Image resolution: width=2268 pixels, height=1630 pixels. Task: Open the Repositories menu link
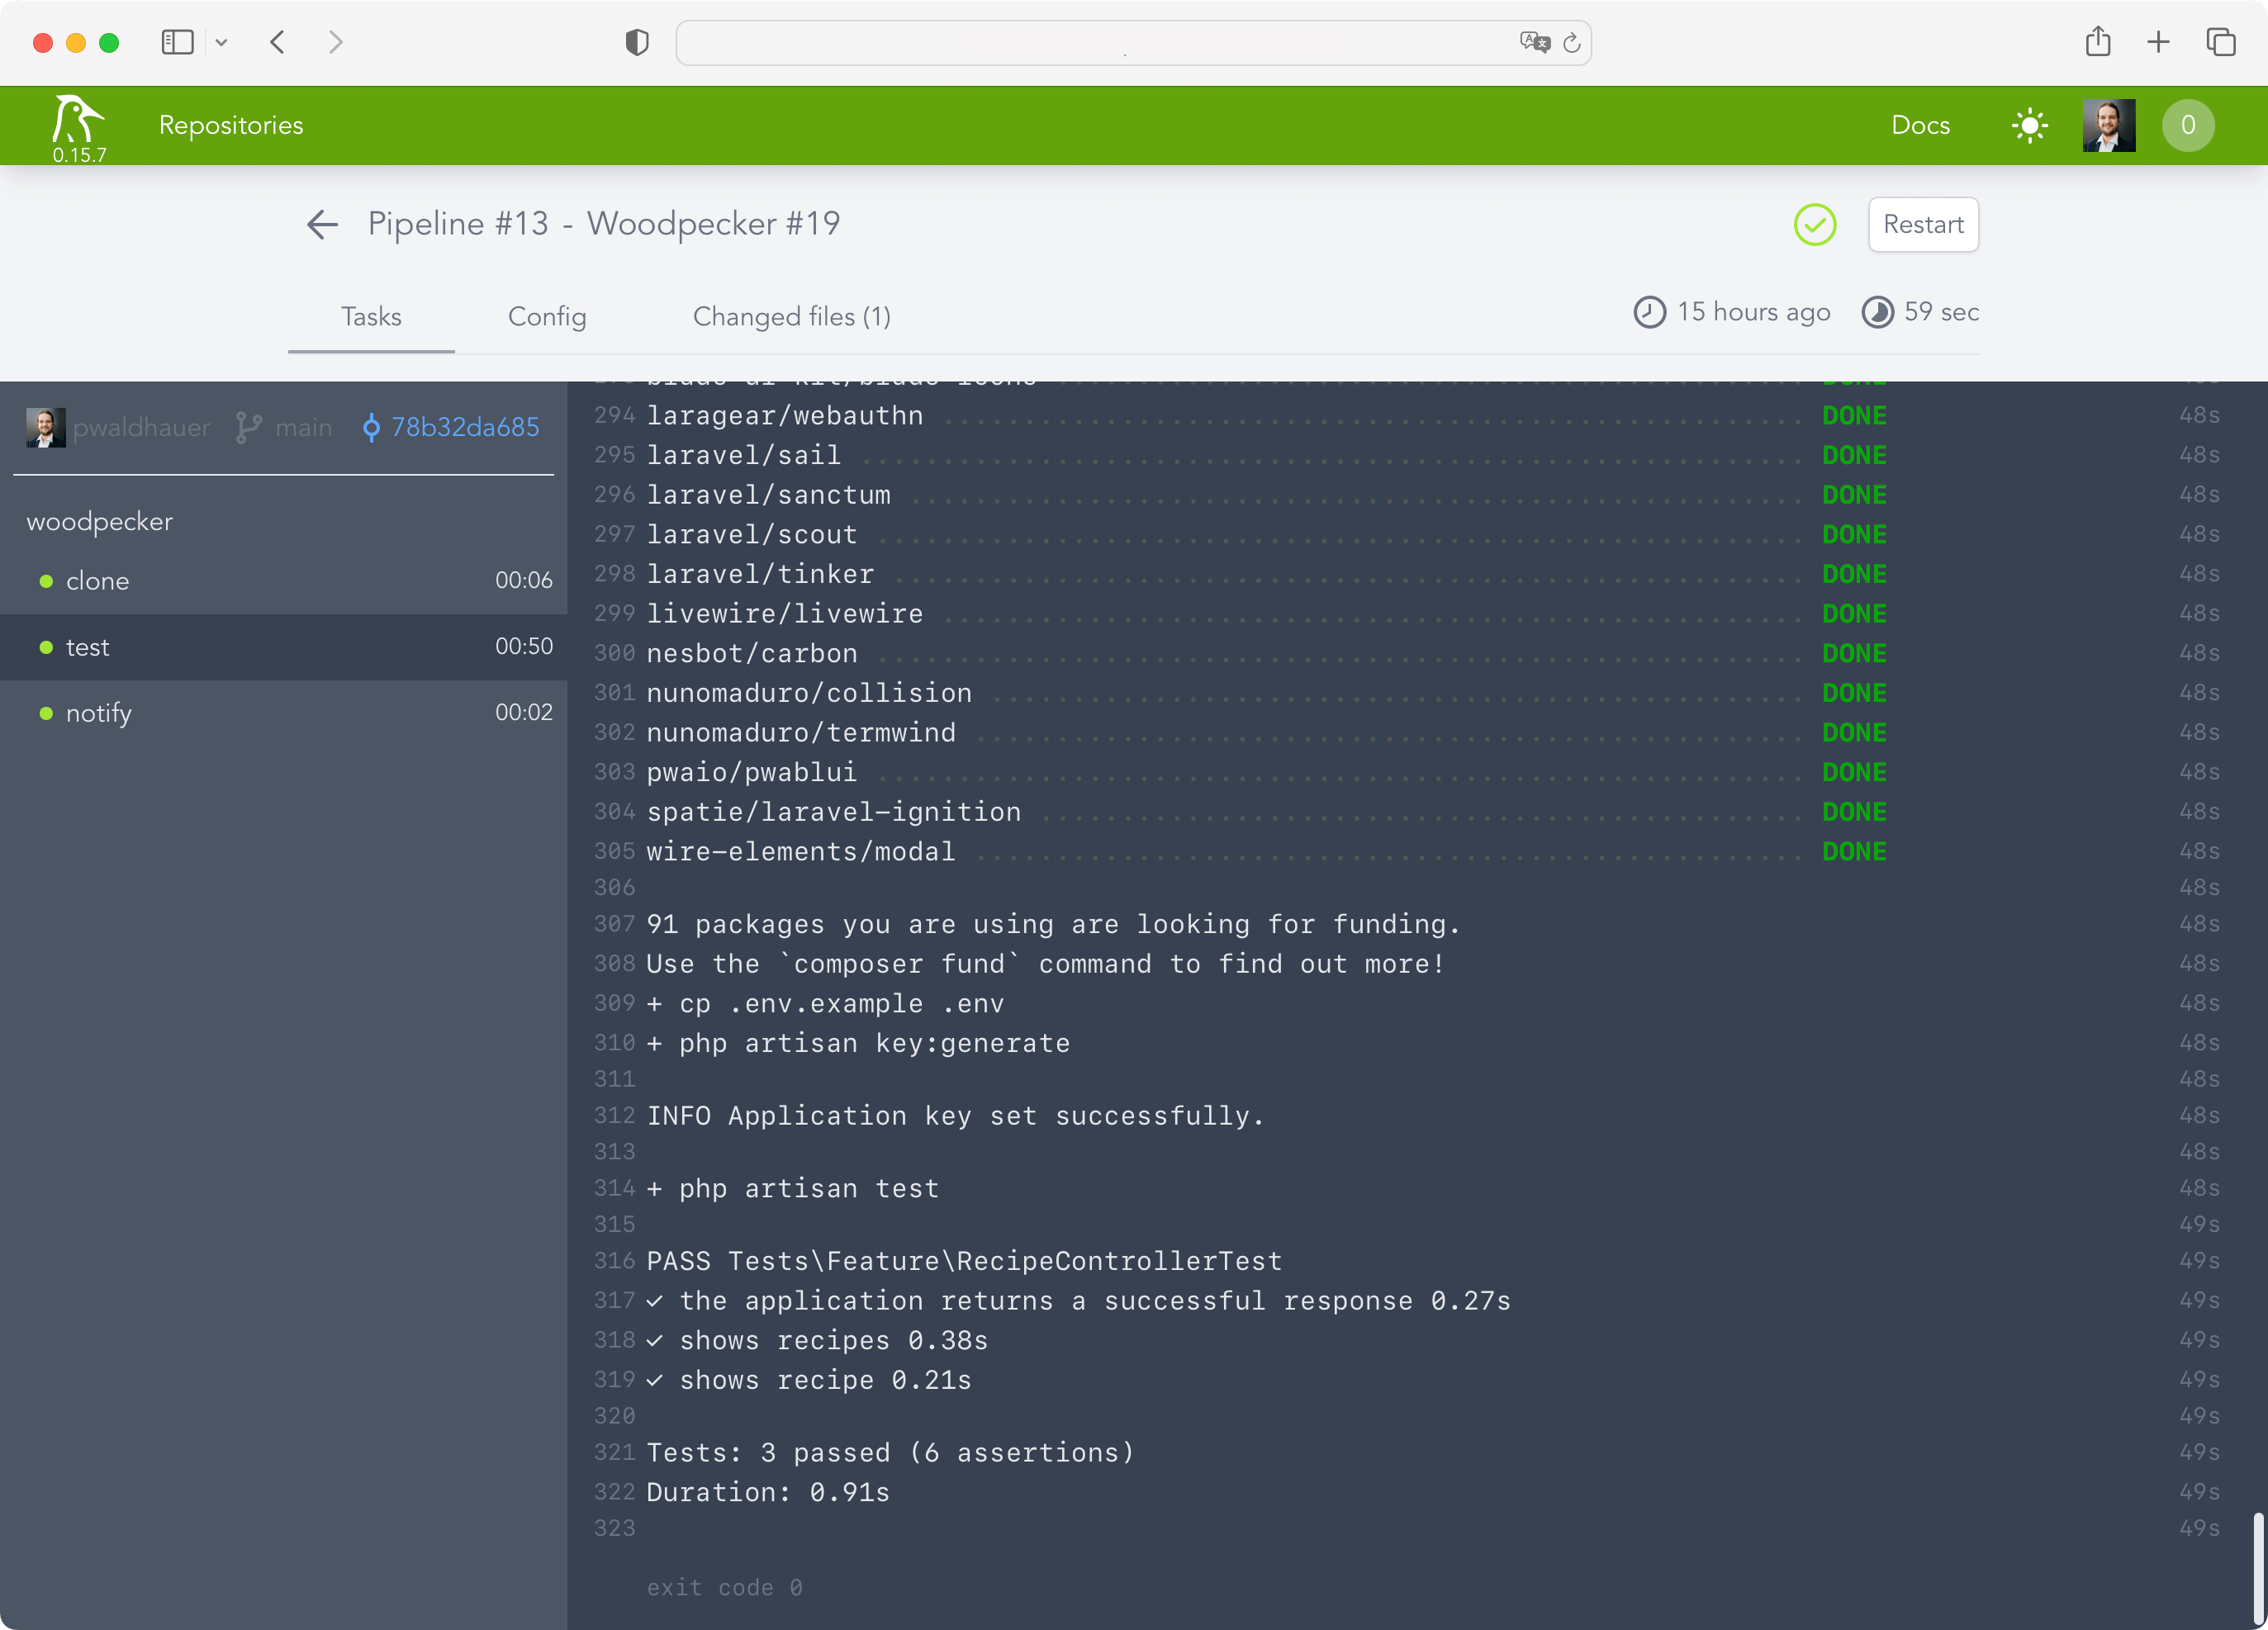tap(231, 125)
